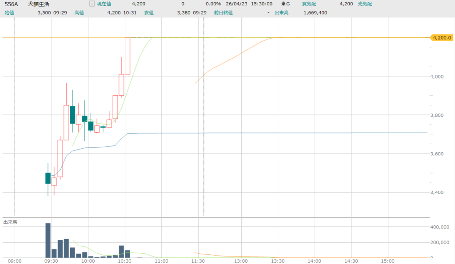Click the 東G market label
This screenshot has width=455, height=264.
click(x=285, y=4)
